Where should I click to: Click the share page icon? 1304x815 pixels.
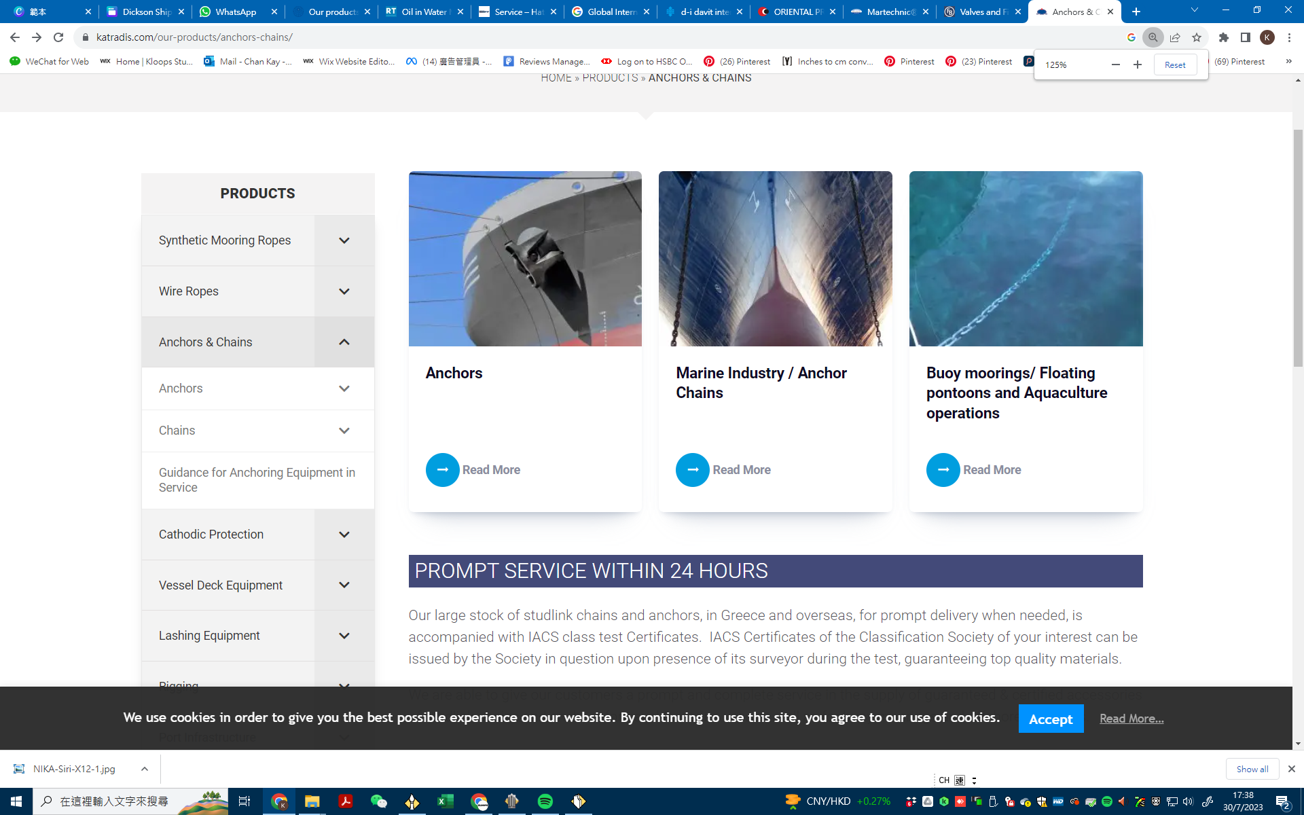point(1175,37)
